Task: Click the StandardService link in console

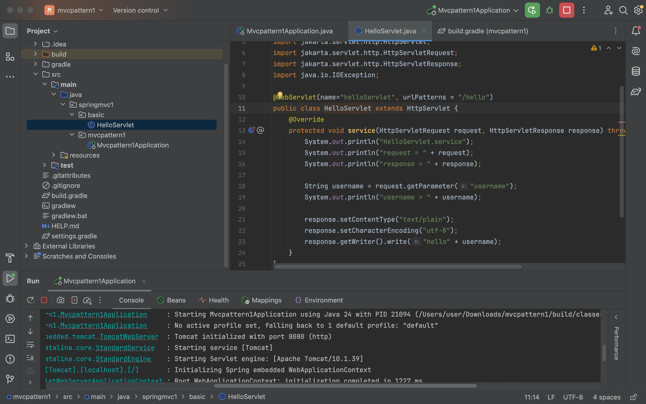Action: tap(125, 348)
